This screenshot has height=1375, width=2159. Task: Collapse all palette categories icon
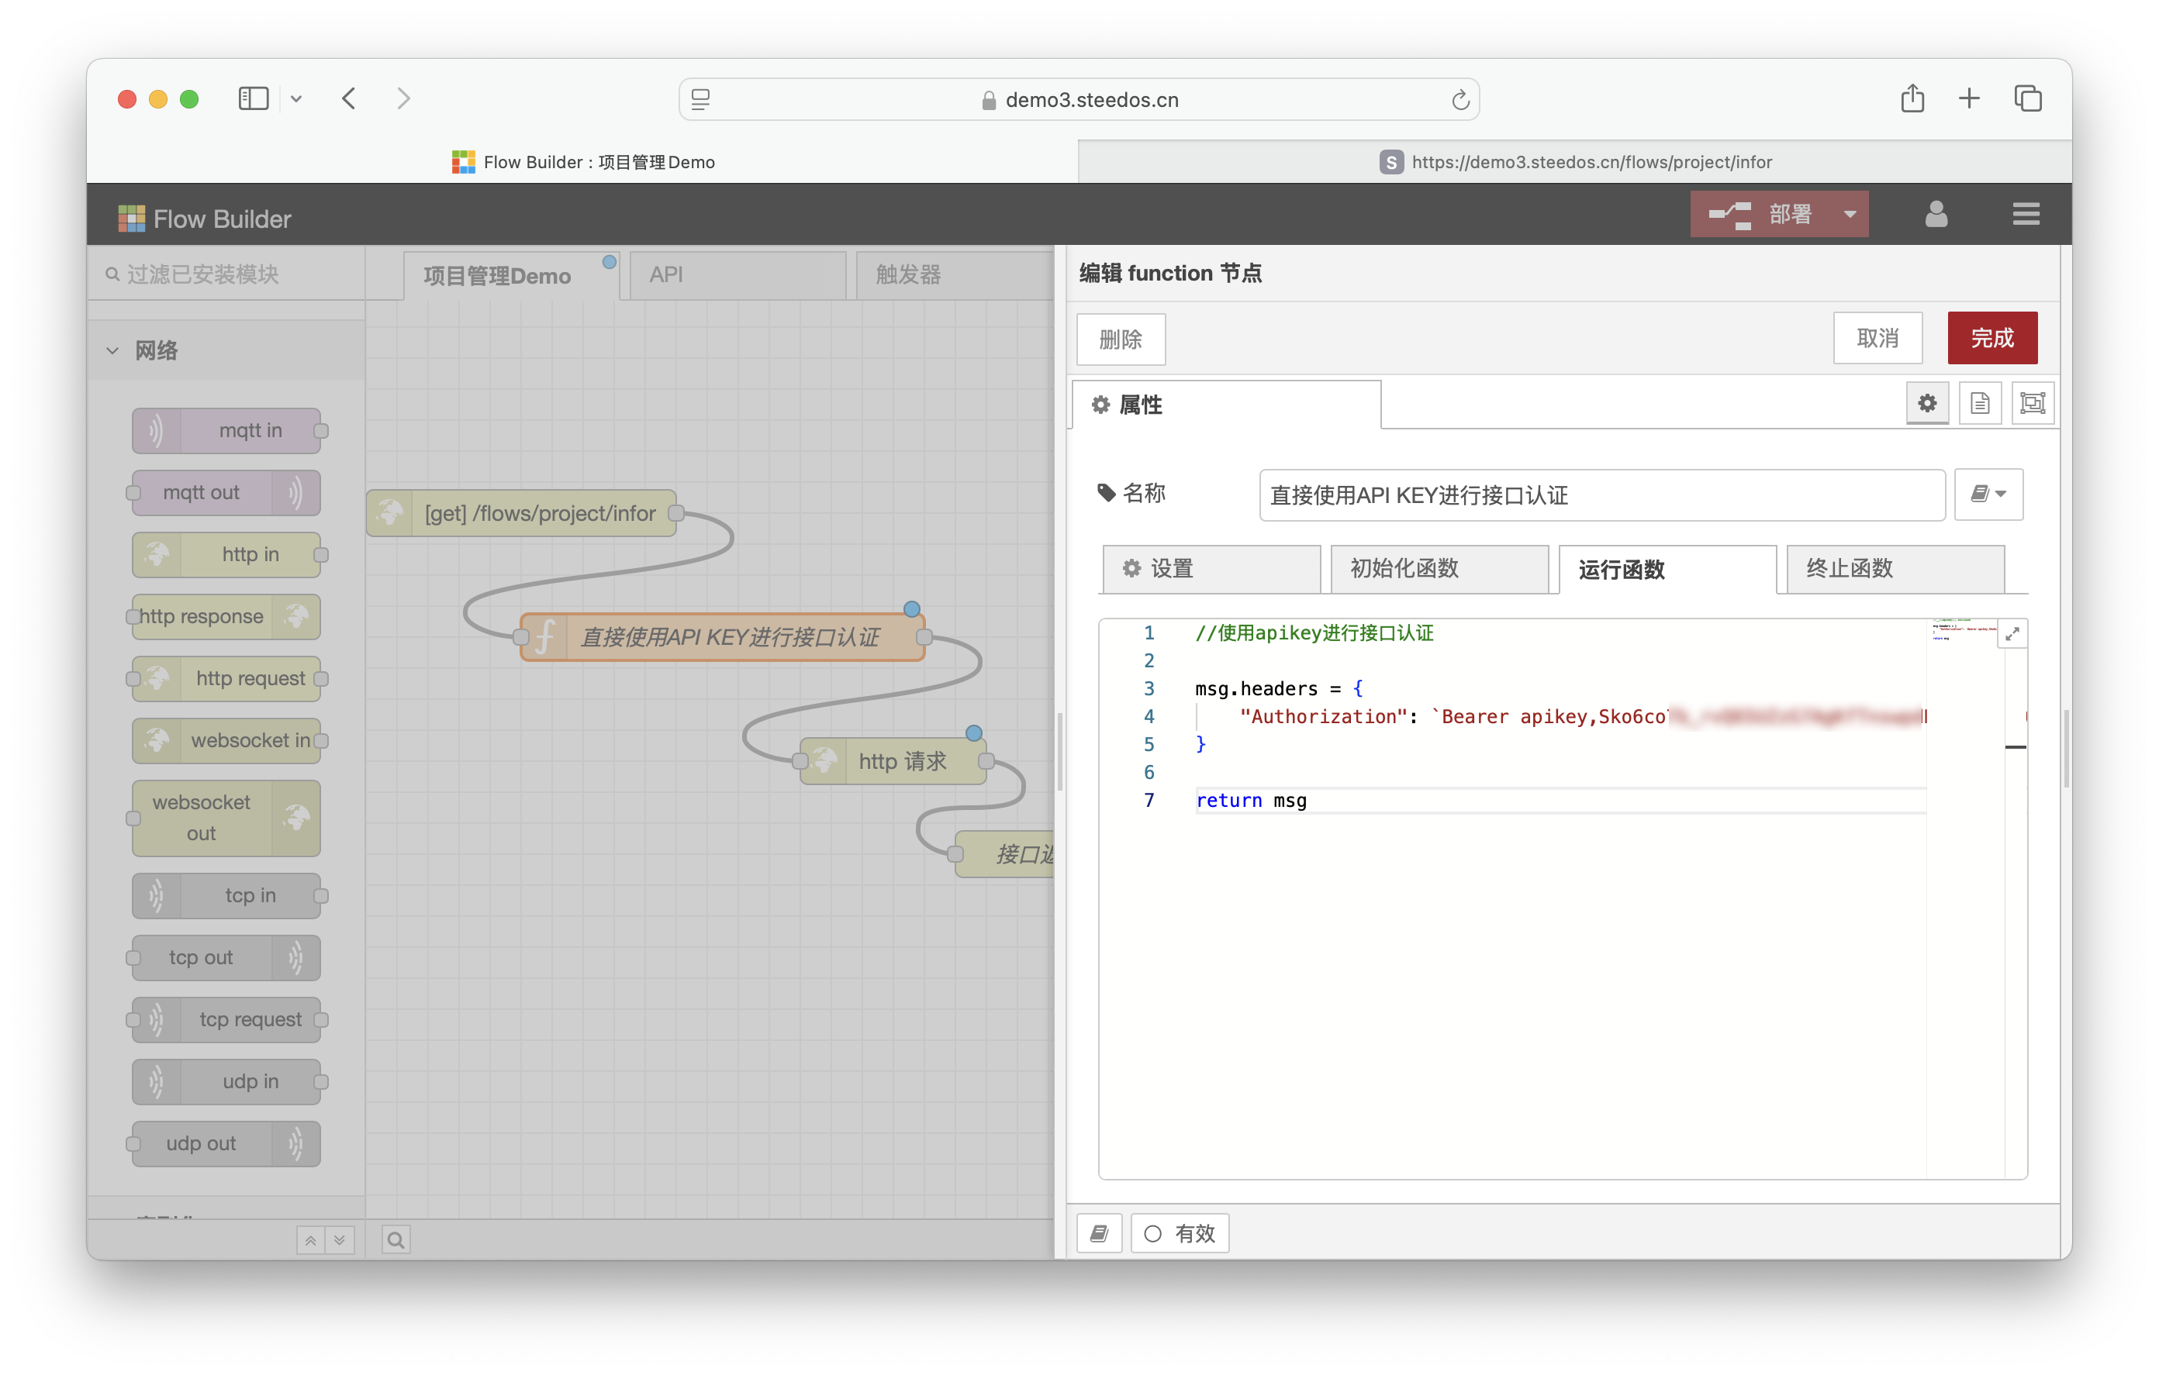(310, 1239)
